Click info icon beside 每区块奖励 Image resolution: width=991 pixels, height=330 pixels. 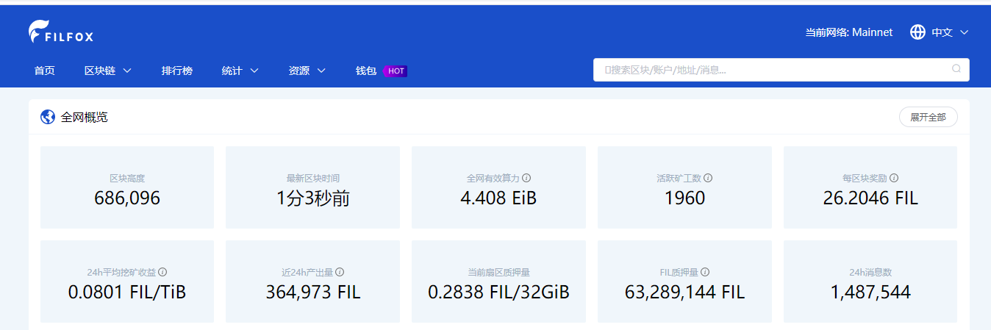[894, 178]
